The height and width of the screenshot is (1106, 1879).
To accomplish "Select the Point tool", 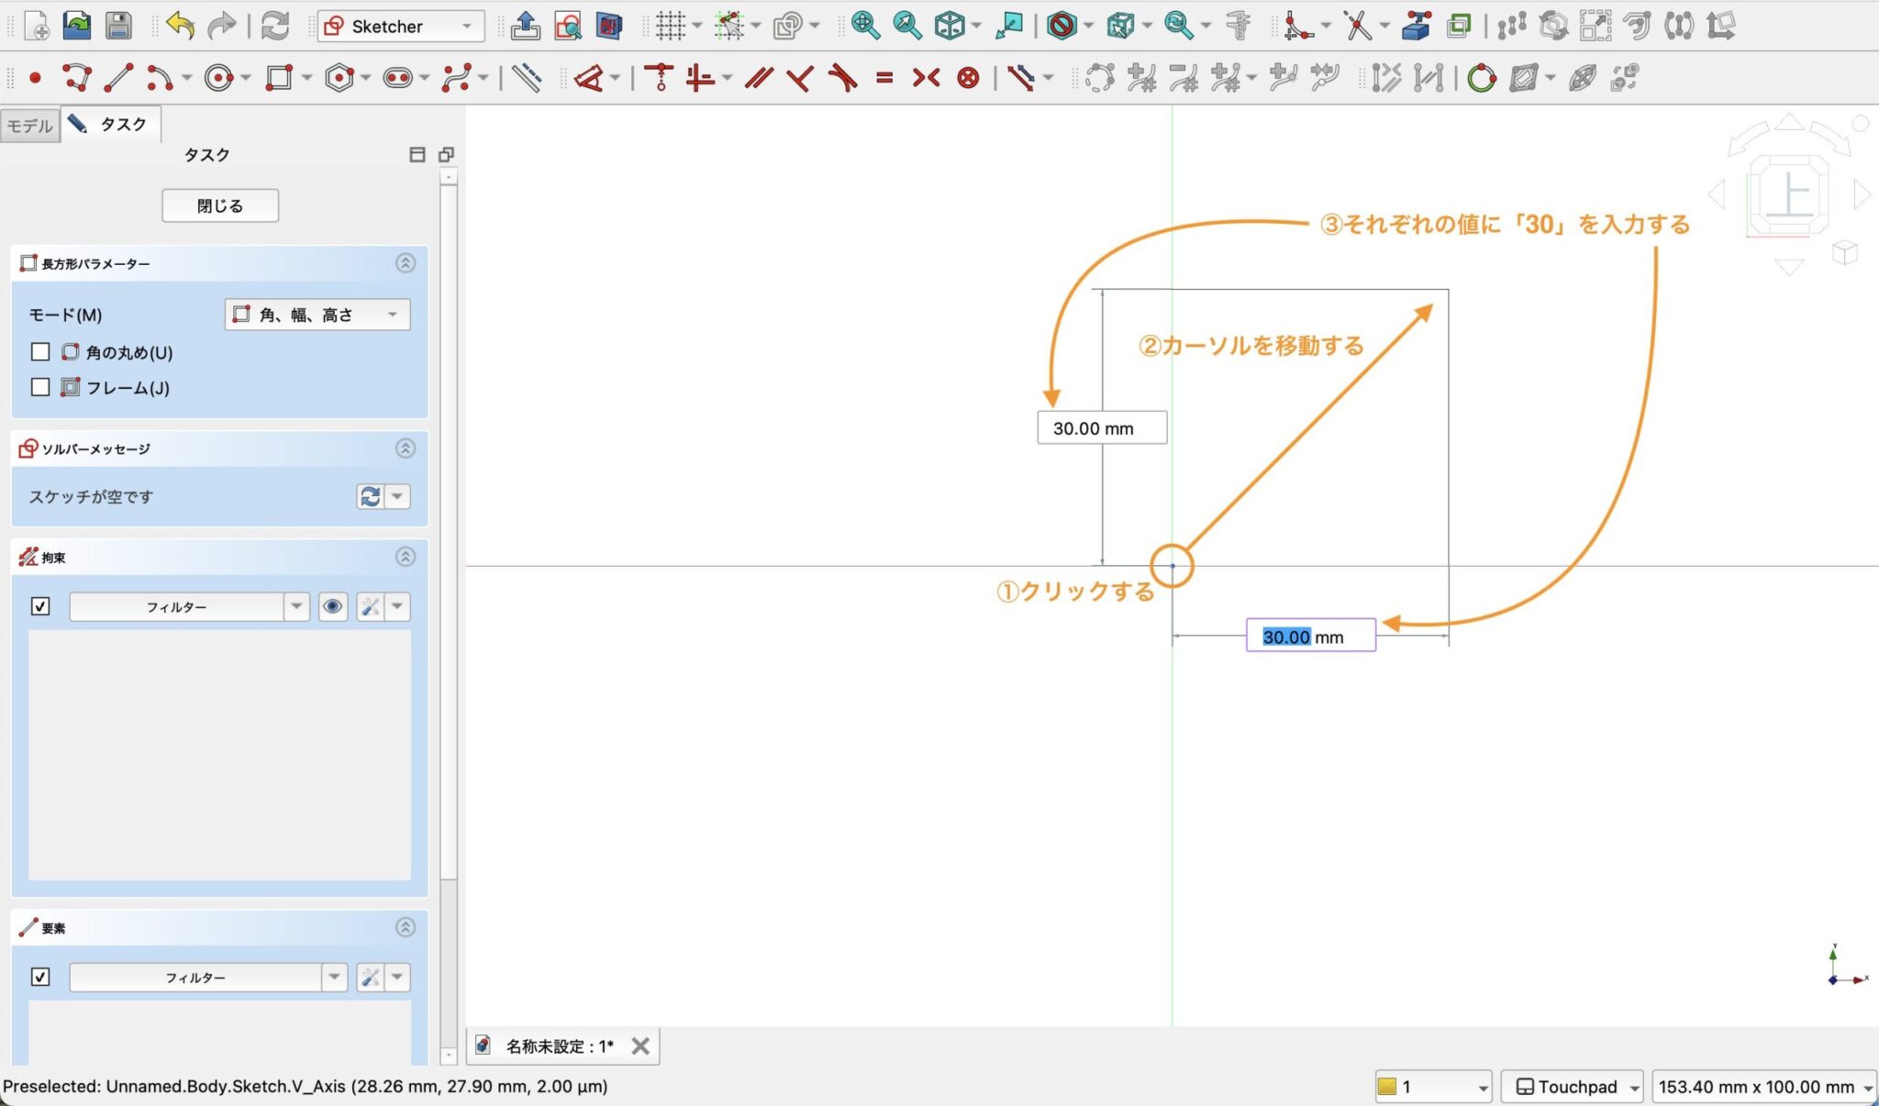I will tap(35, 78).
